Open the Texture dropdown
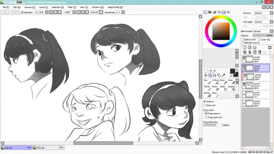The height and width of the screenshot is (154, 274). coord(271,13)
